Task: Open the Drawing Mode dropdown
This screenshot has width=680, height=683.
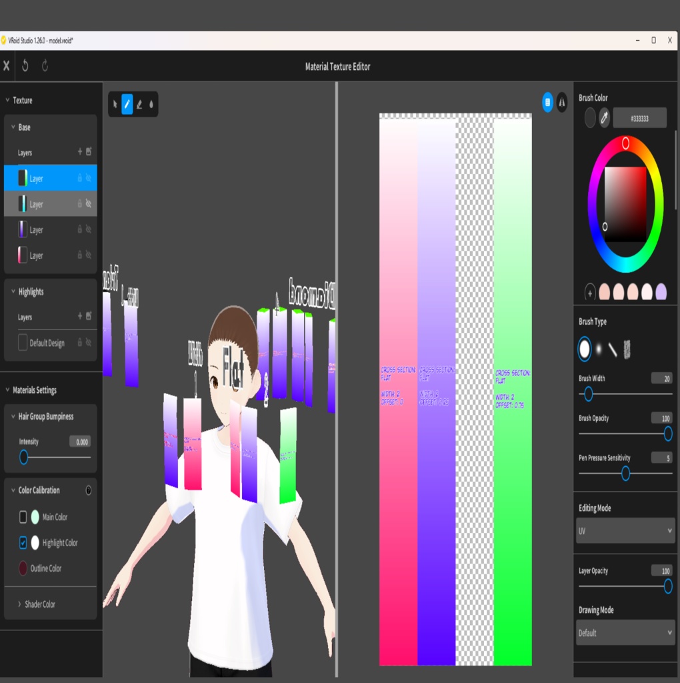Action: (x=625, y=632)
